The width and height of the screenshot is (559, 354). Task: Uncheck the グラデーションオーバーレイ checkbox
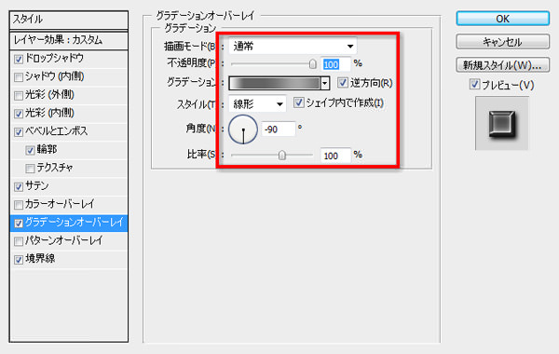19,224
